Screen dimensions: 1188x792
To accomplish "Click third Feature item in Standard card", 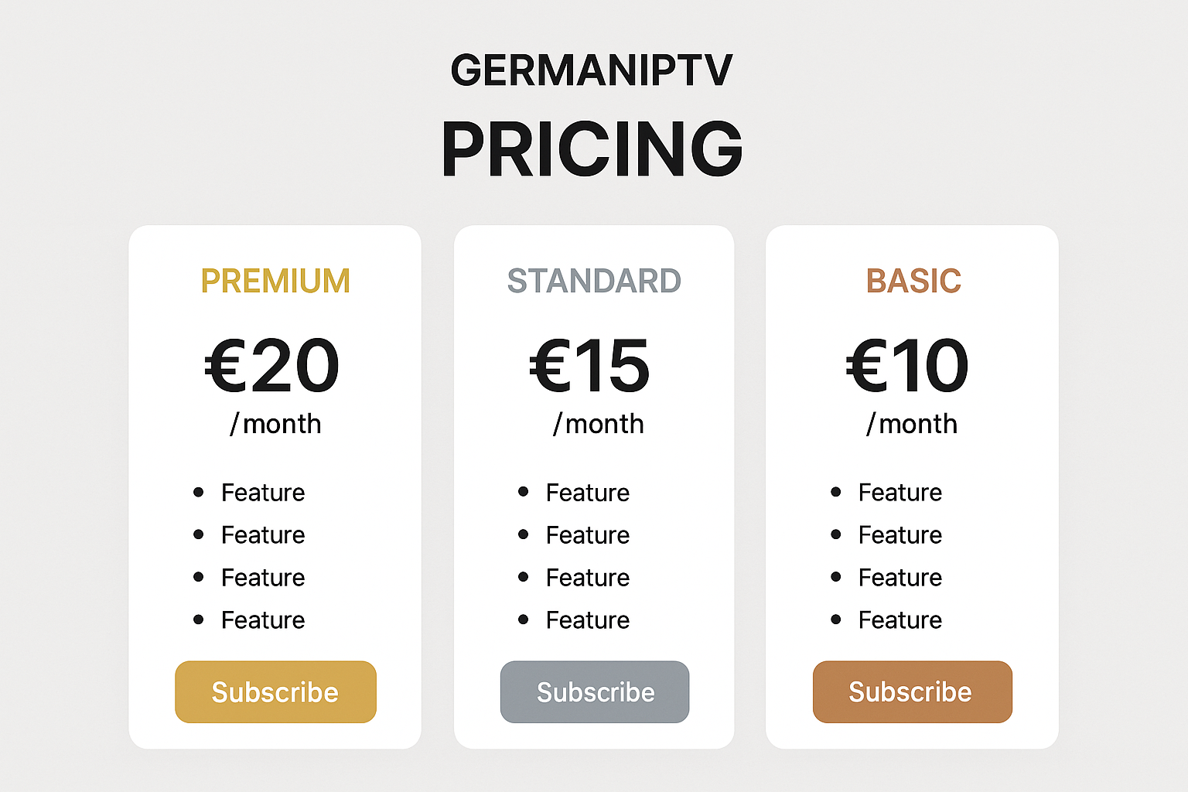I will [588, 577].
